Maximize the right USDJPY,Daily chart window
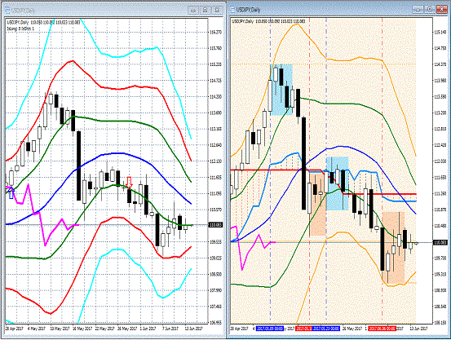 pyautogui.click(x=430, y=10)
